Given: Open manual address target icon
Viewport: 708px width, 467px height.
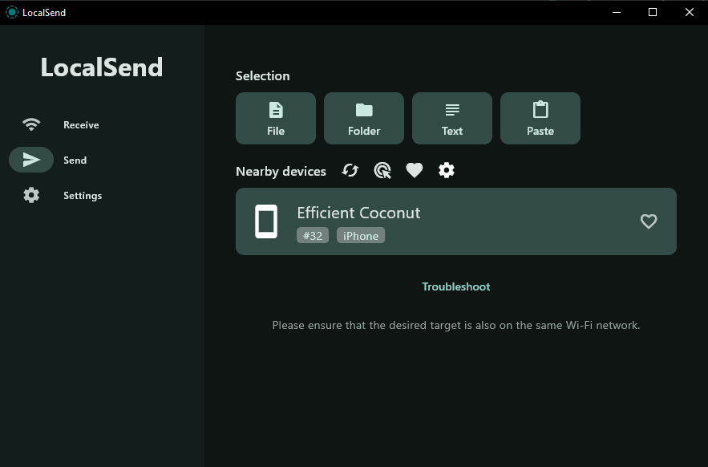Looking at the screenshot, I should point(382,170).
